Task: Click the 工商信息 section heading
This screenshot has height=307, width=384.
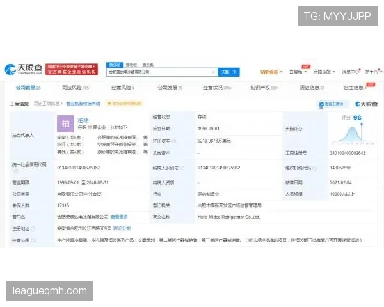Action: (x=19, y=104)
